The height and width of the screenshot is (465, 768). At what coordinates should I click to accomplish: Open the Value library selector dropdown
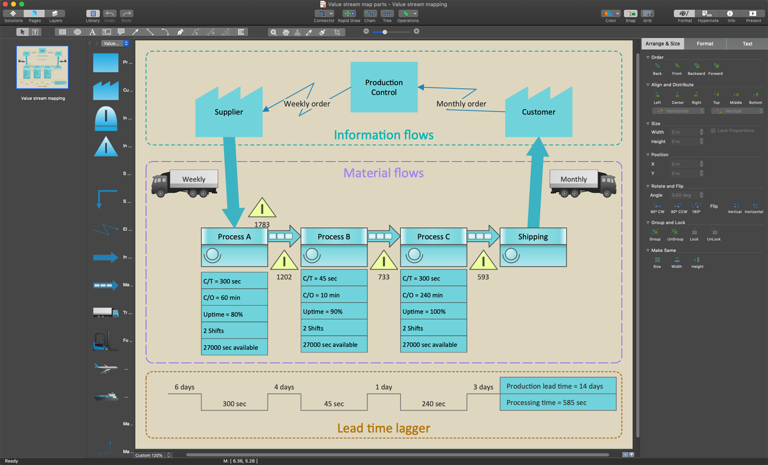(115, 43)
